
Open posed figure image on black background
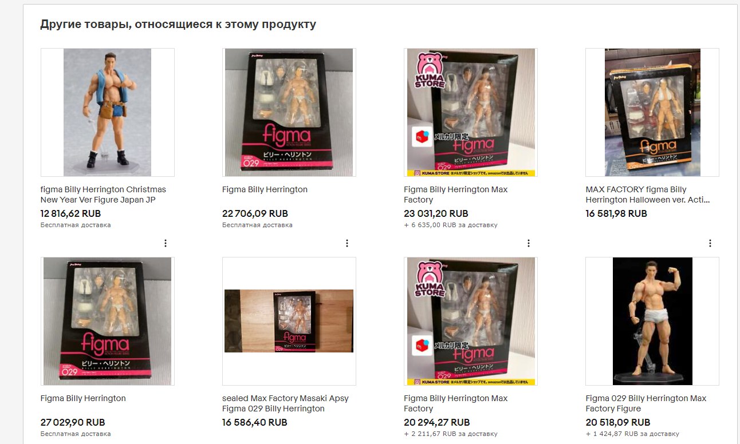point(652,321)
